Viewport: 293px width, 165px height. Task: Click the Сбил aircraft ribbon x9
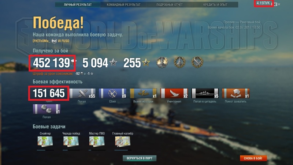tap(112, 93)
